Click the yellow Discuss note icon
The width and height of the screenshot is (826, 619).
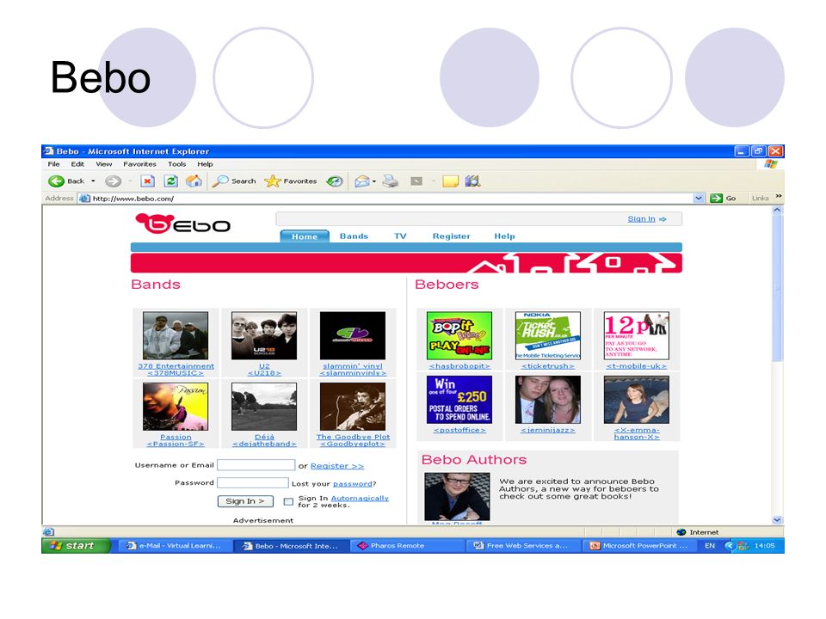click(450, 181)
